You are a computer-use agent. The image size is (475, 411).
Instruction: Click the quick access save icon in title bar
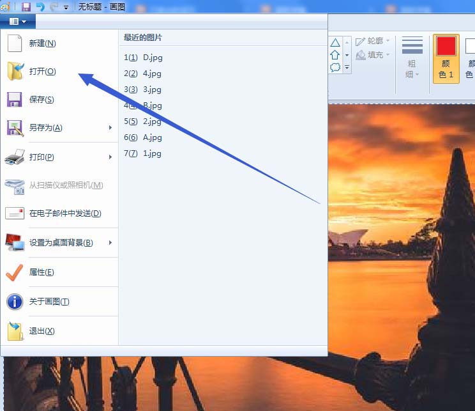[x=26, y=6]
